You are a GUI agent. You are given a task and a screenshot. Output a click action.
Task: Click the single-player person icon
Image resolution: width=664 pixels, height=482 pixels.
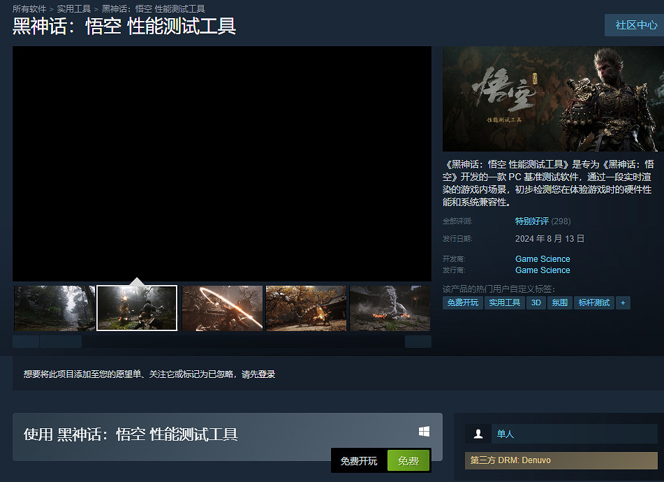point(478,434)
